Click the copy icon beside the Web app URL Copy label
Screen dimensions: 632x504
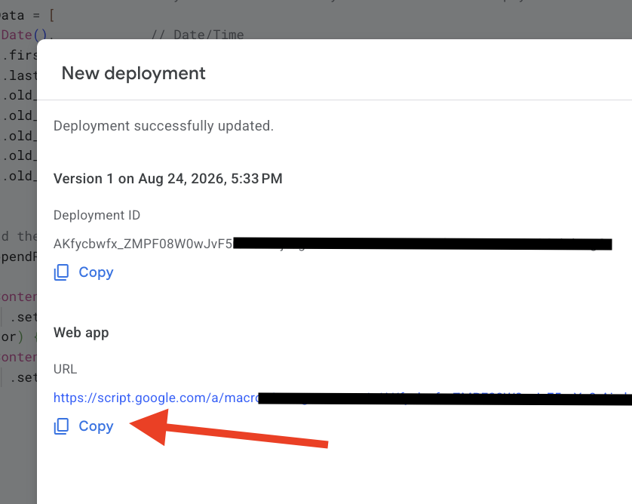[x=61, y=426]
